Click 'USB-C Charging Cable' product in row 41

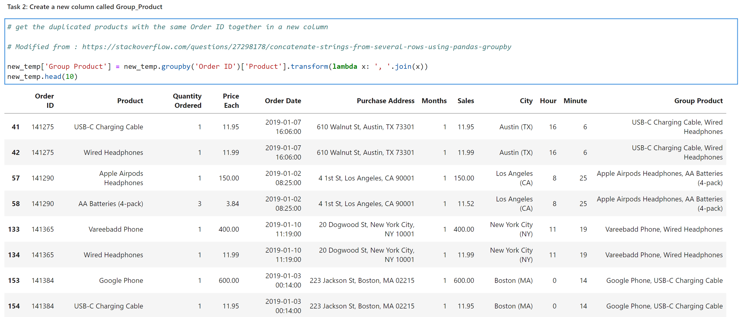[109, 127]
